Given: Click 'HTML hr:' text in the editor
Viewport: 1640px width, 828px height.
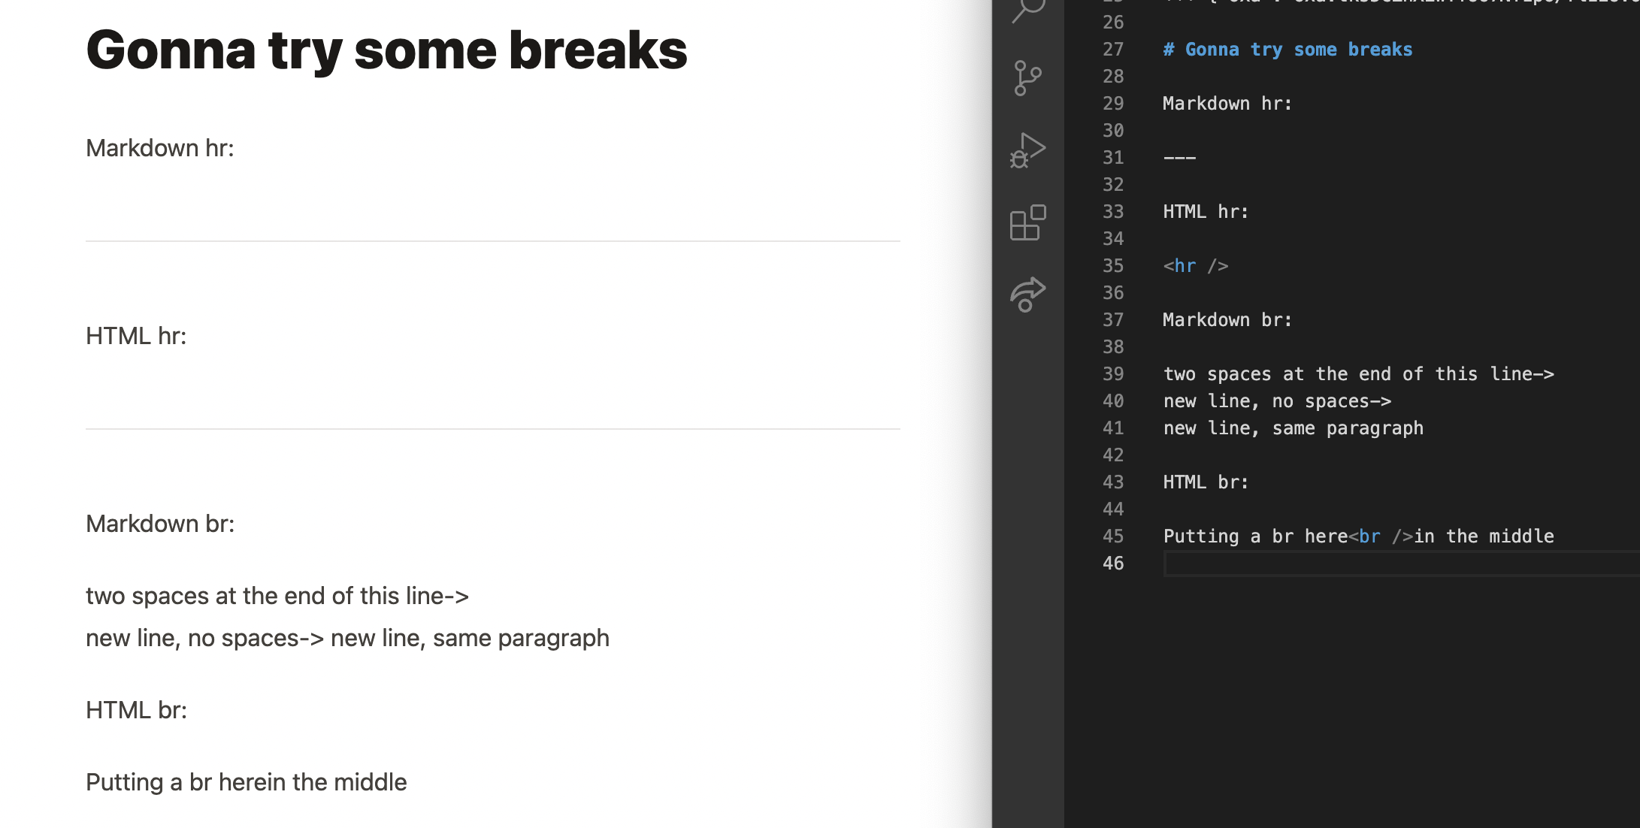Looking at the screenshot, I should click(1206, 212).
